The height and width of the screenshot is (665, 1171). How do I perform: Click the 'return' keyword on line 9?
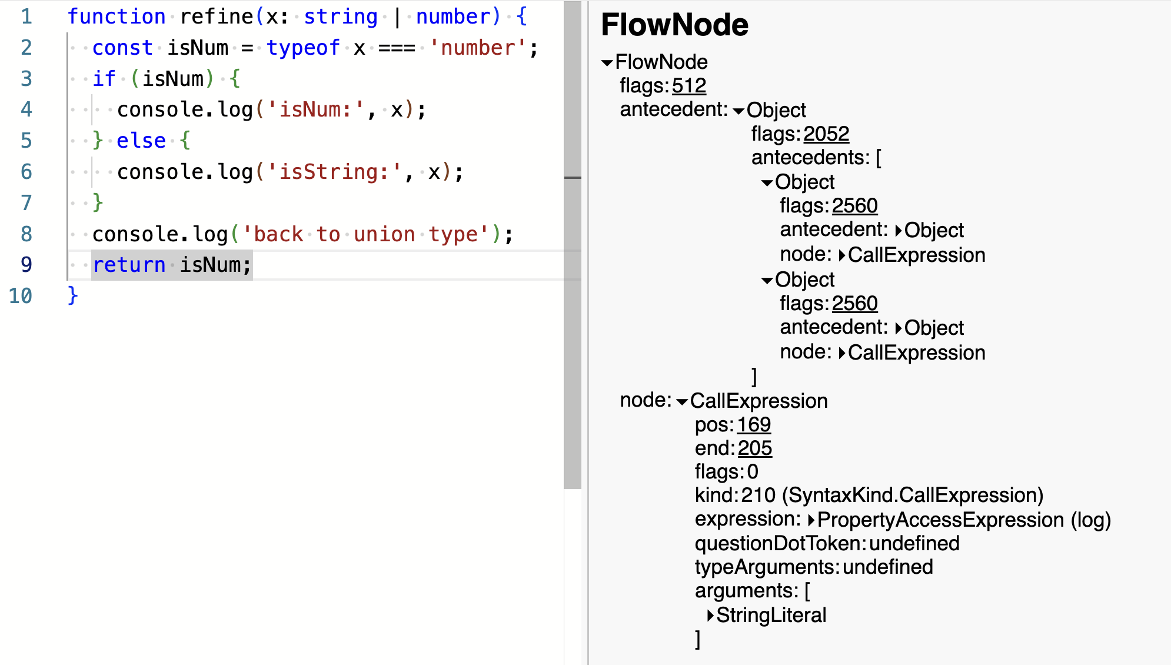129,265
